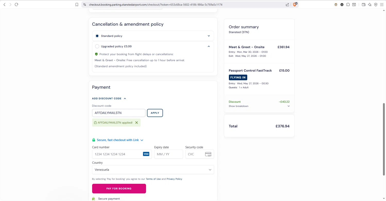
Task: Click green padlock beside Link checkout
Action: point(94,140)
